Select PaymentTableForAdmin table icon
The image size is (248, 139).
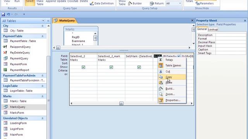pos(5,80)
